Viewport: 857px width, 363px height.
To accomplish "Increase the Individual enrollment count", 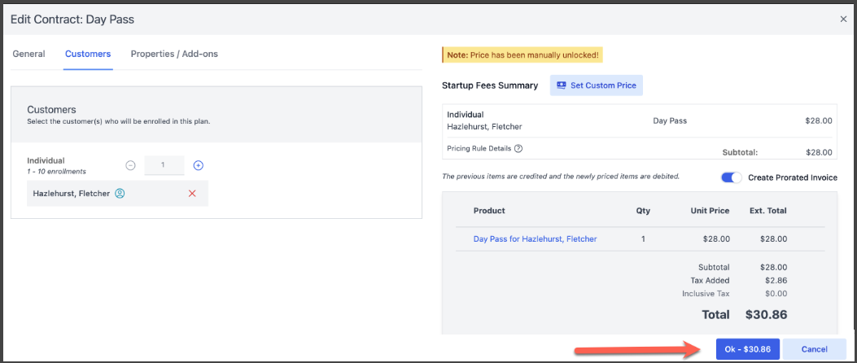I will [x=198, y=165].
